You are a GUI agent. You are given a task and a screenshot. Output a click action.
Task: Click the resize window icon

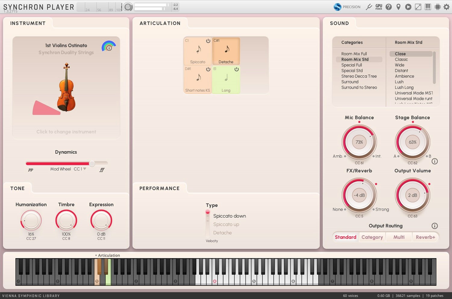pyautogui.click(x=418, y=7)
